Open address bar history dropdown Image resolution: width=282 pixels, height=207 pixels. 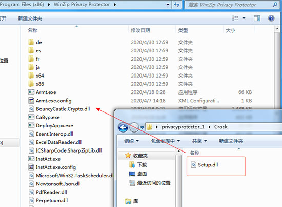tap(168, 5)
